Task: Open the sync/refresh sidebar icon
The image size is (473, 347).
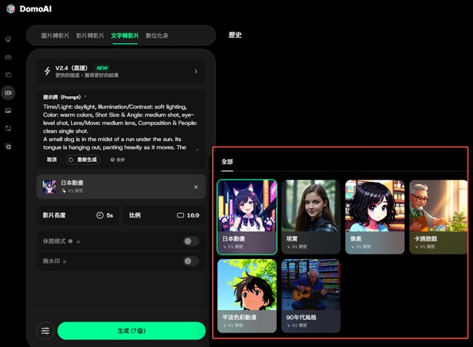Action: [x=8, y=128]
